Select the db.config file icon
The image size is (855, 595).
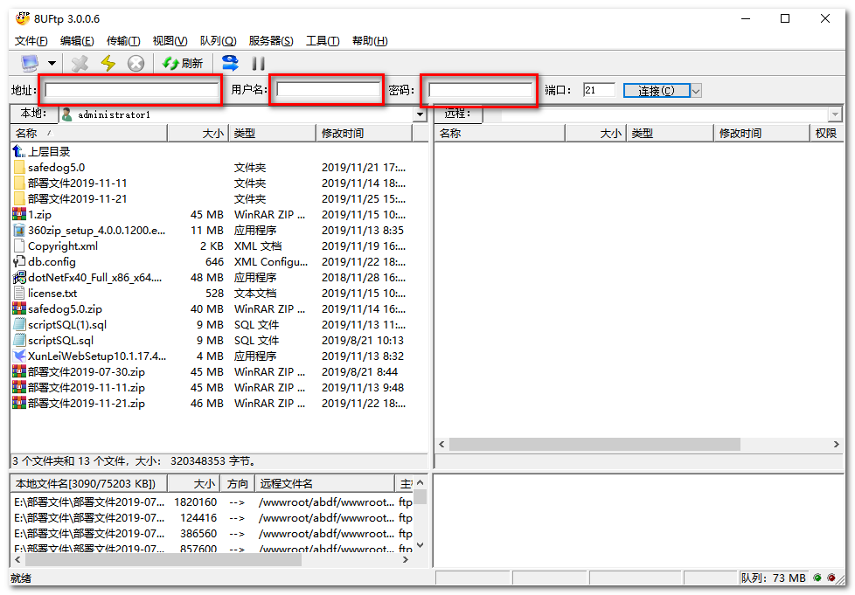click(19, 262)
